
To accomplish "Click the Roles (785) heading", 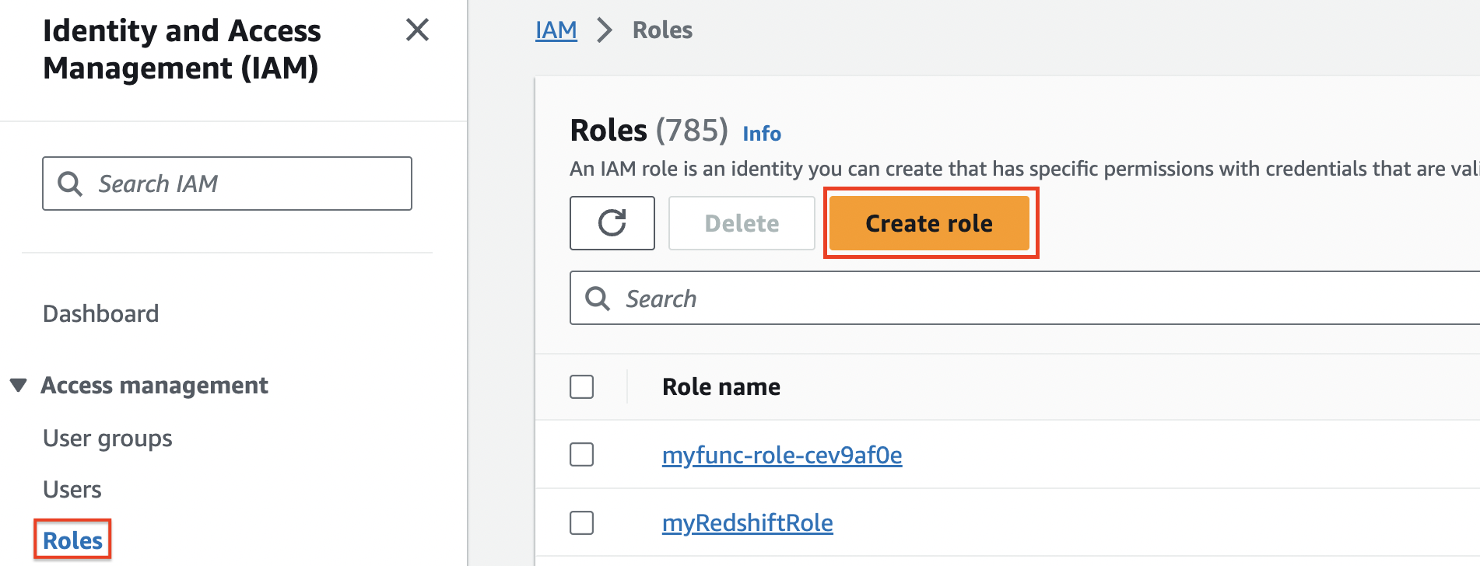I will pos(649,131).
